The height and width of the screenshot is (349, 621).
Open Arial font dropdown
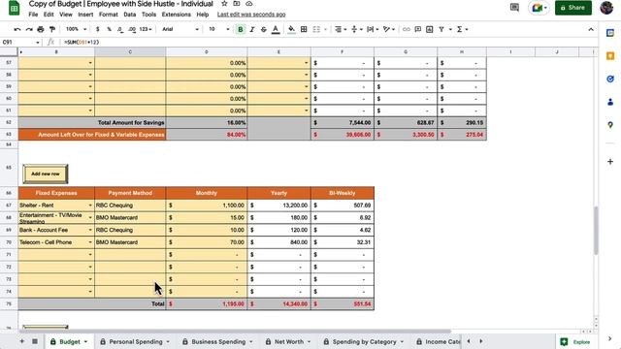click(x=180, y=29)
